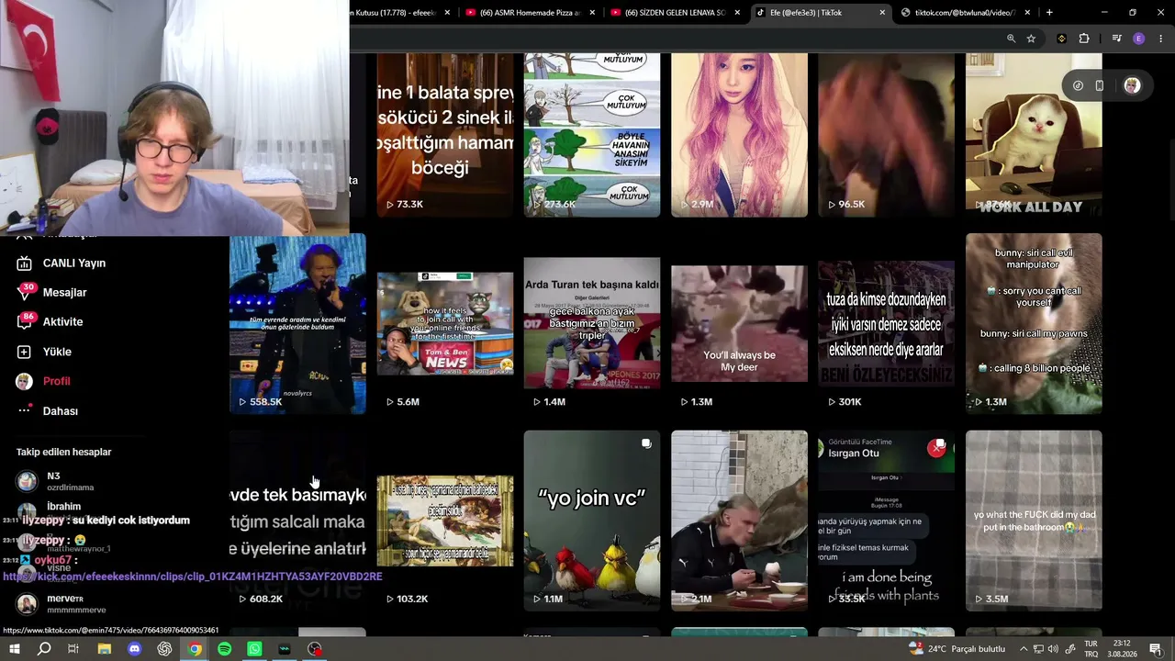This screenshot has width=1175, height=661.
Task: Open the CANLI Yayın live icon
Action: pos(25,263)
